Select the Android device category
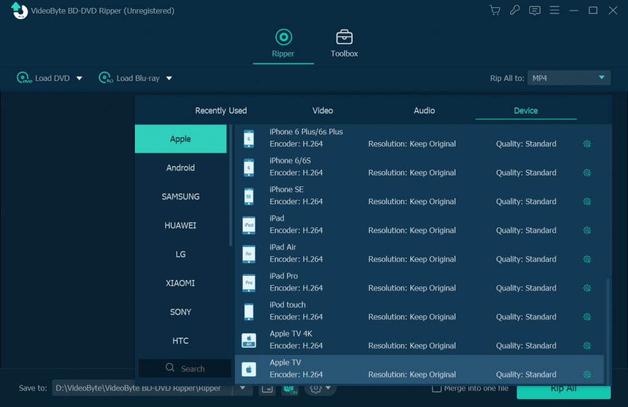Image resolution: width=628 pixels, height=407 pixels. pos(181,168)
